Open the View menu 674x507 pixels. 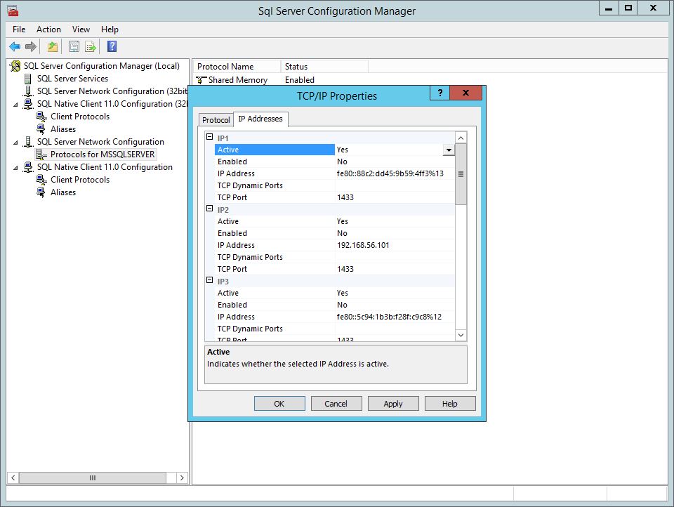81,29
